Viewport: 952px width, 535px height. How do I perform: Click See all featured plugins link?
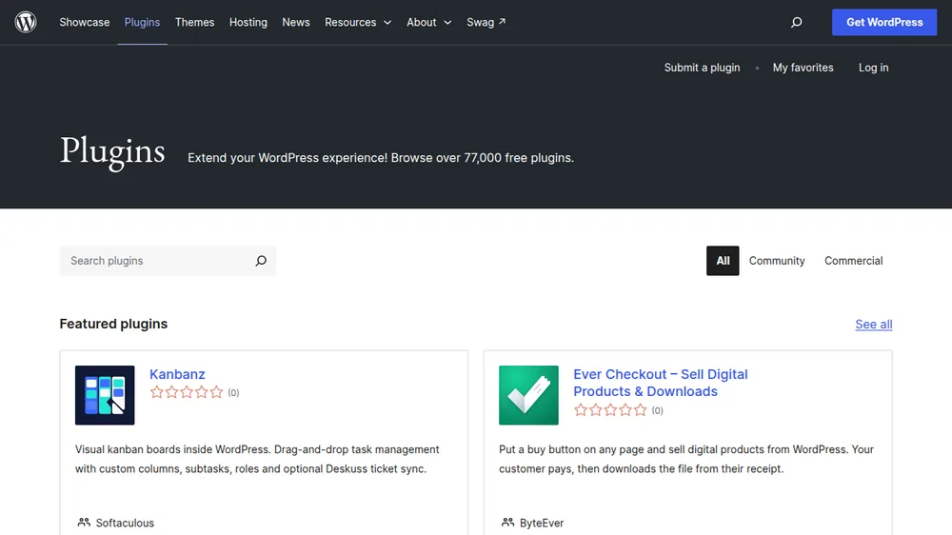coord(874,325)
